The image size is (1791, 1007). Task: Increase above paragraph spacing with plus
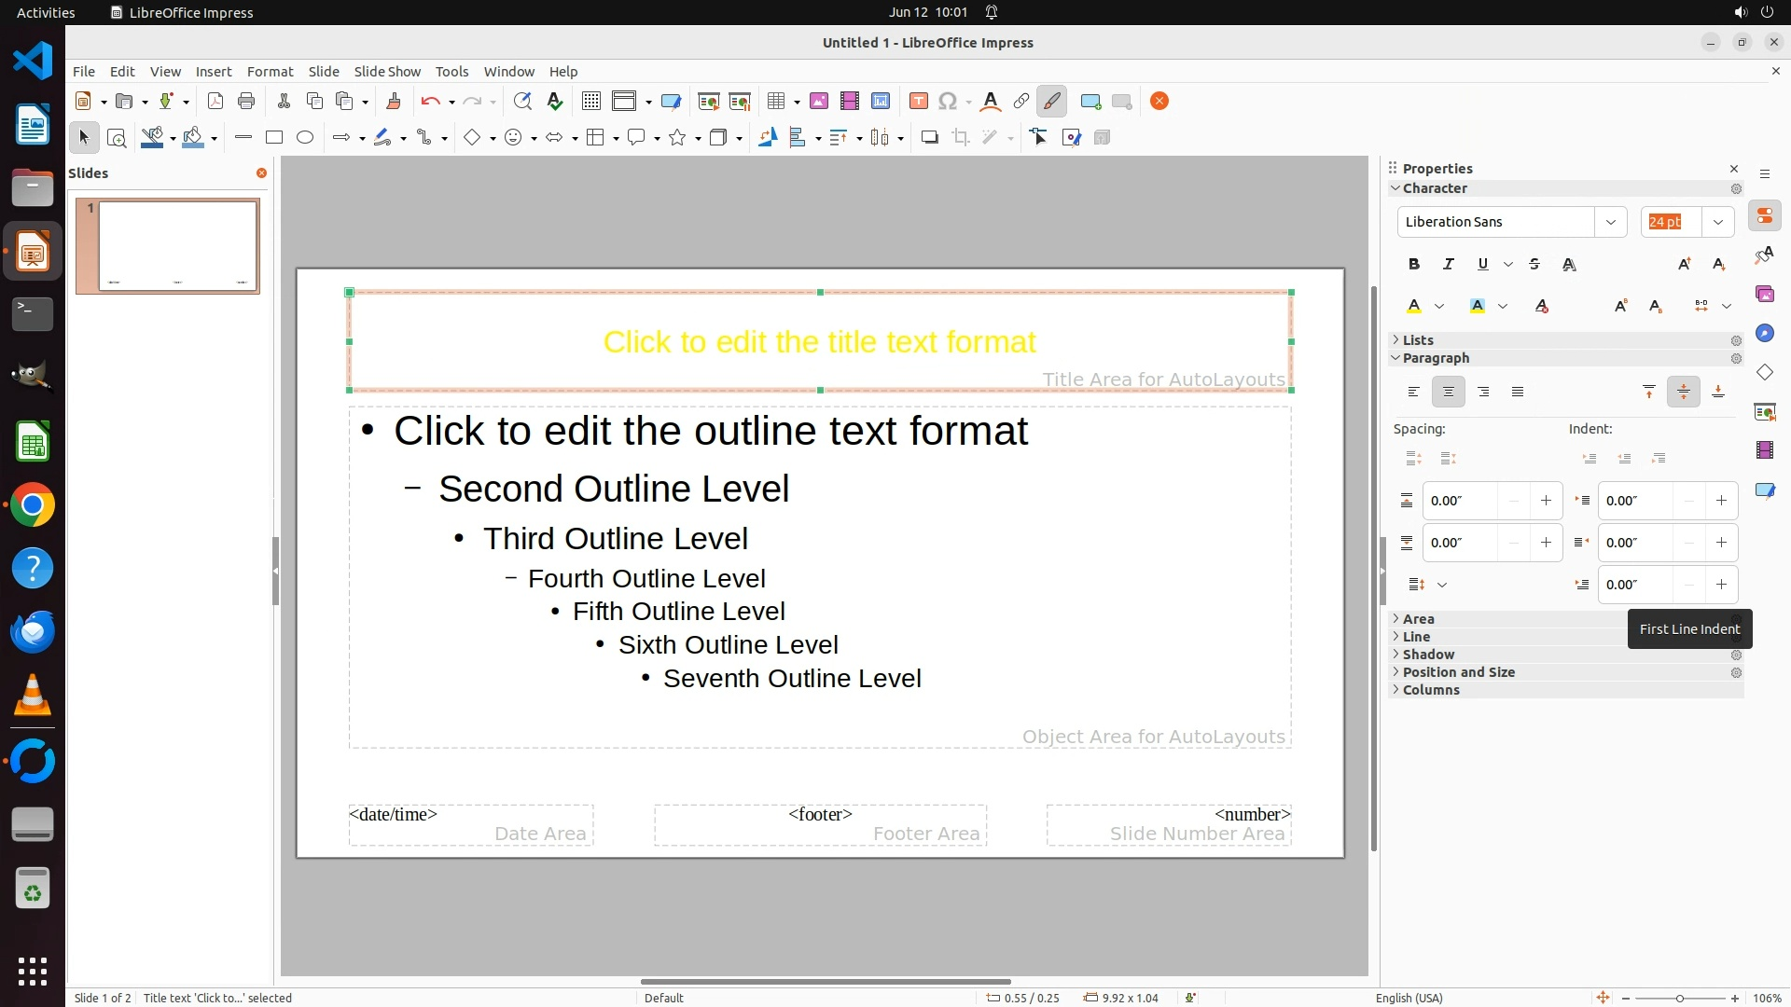pos(1546,501)
